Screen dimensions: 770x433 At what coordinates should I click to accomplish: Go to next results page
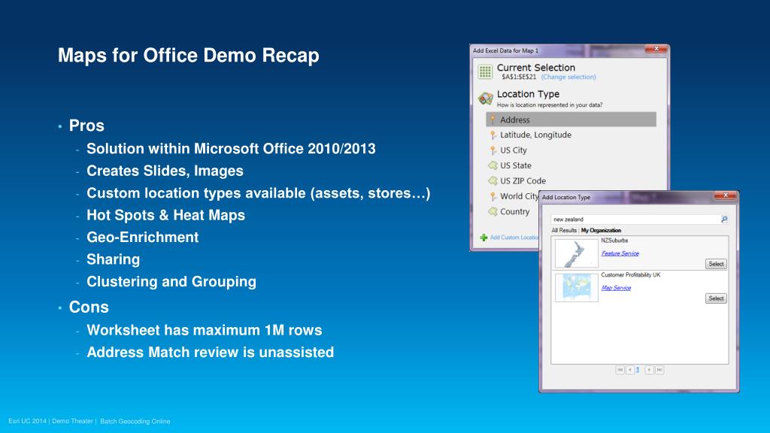click(649, 370)
